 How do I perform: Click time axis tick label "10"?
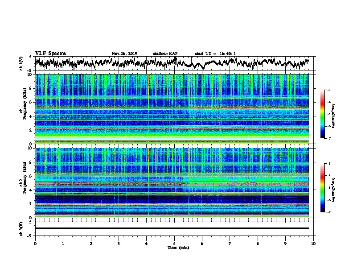(313, 244)
